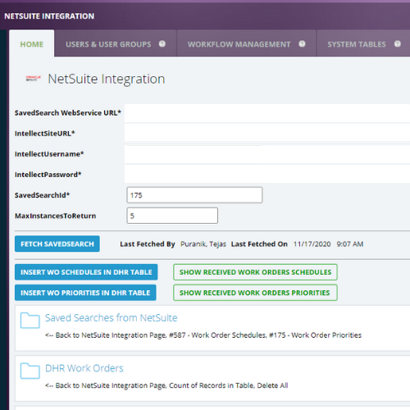This screenshot has height=410, width=410.
Task: Click the MaxInstancesToReturn label
Action: tap(55, 216)
